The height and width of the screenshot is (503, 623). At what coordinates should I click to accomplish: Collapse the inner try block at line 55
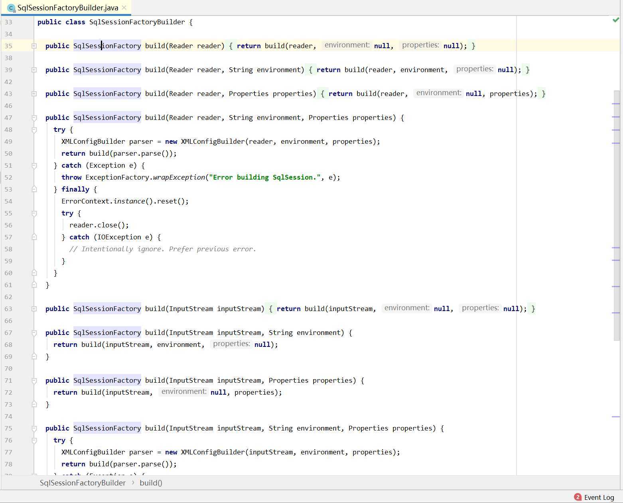click(34, 213)
